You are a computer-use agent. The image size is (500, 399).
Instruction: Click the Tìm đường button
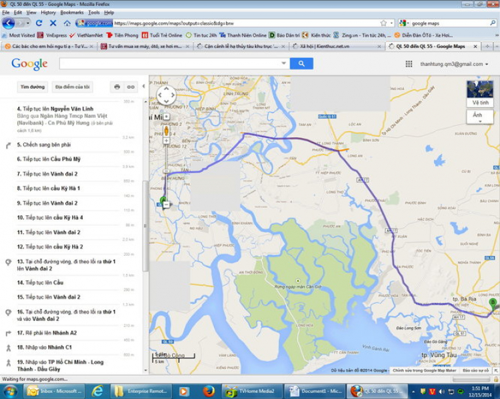[x=33, y=87]
